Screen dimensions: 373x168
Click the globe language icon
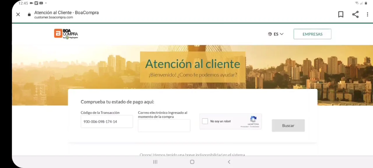(x=270, y=34)
